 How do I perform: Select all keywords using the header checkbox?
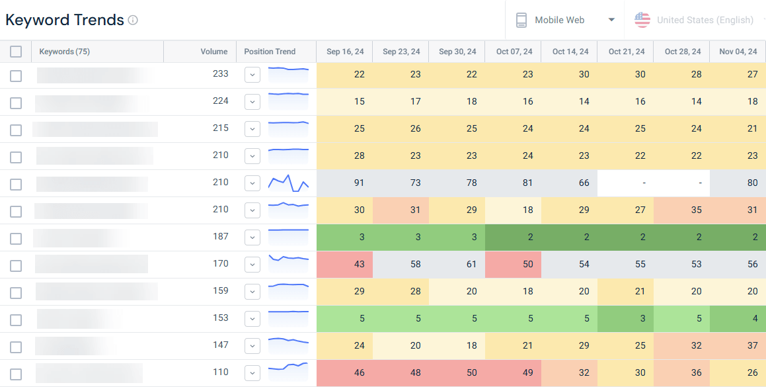pyautogui.click(x=16, y=51)
